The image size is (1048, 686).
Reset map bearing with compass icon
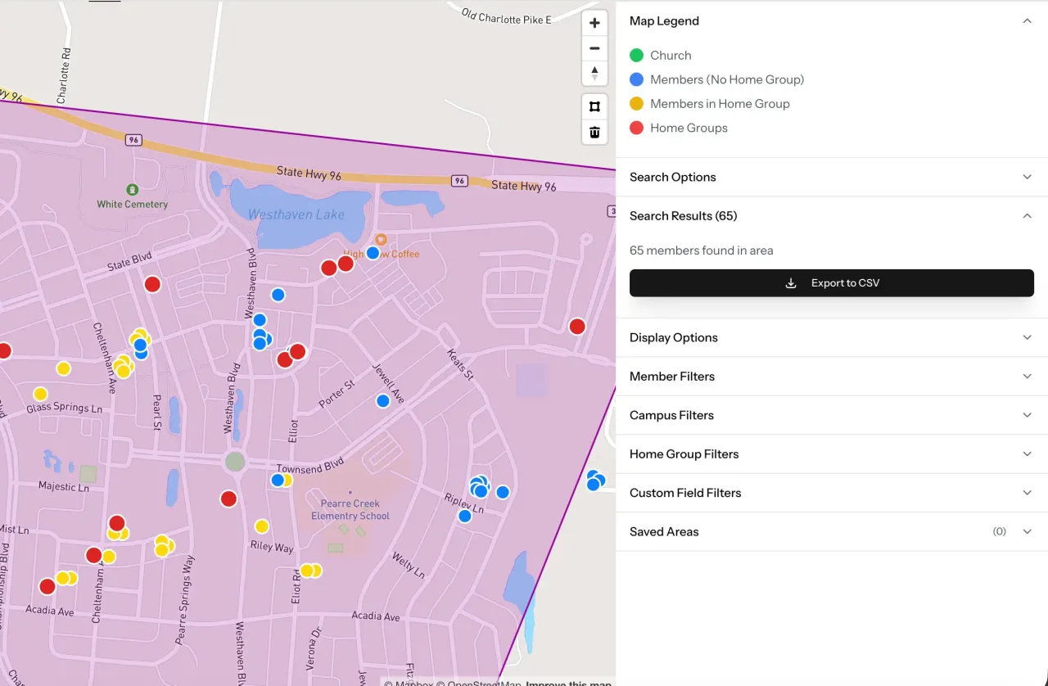pos(594,73)
